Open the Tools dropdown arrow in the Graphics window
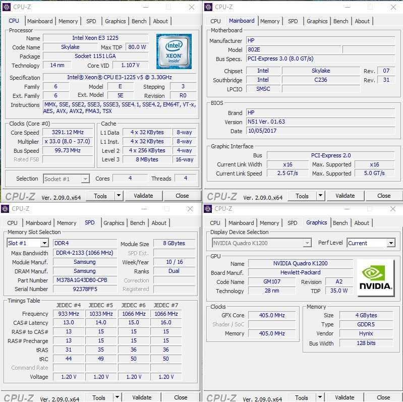 tap(320, 397)
